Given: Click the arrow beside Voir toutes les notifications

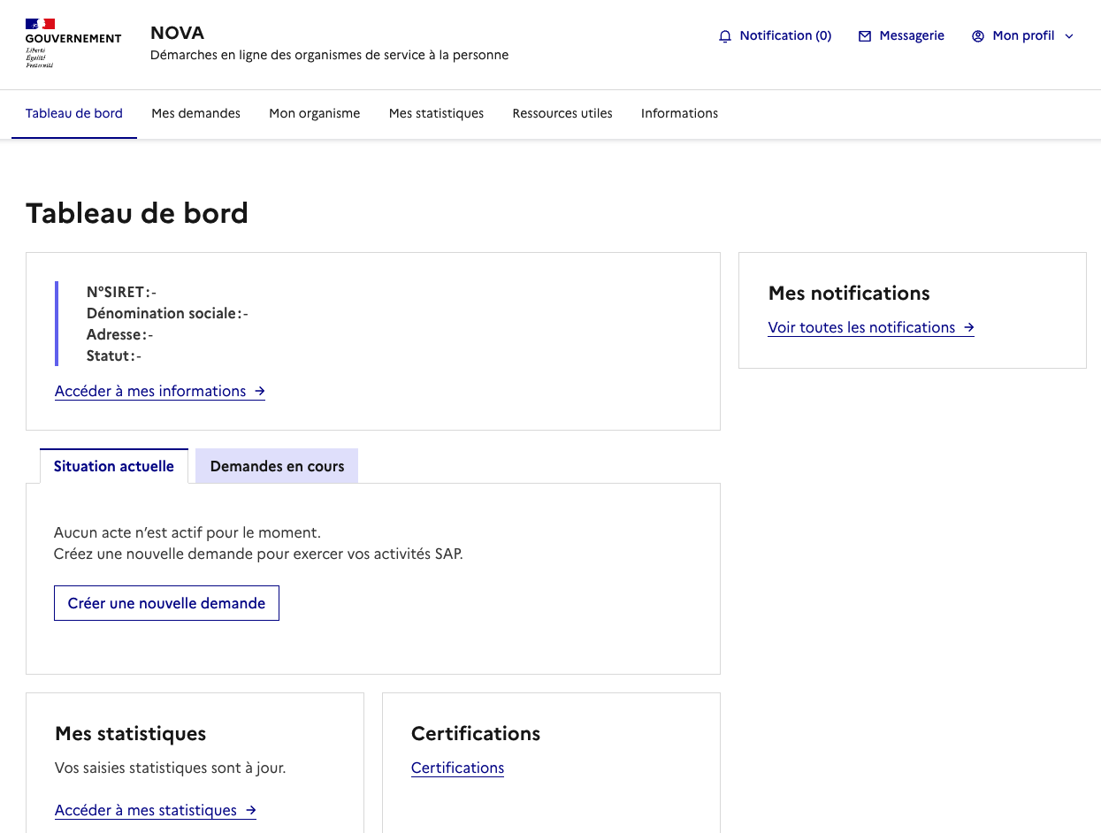Looking at the screenshot, I should click(969, 327).
